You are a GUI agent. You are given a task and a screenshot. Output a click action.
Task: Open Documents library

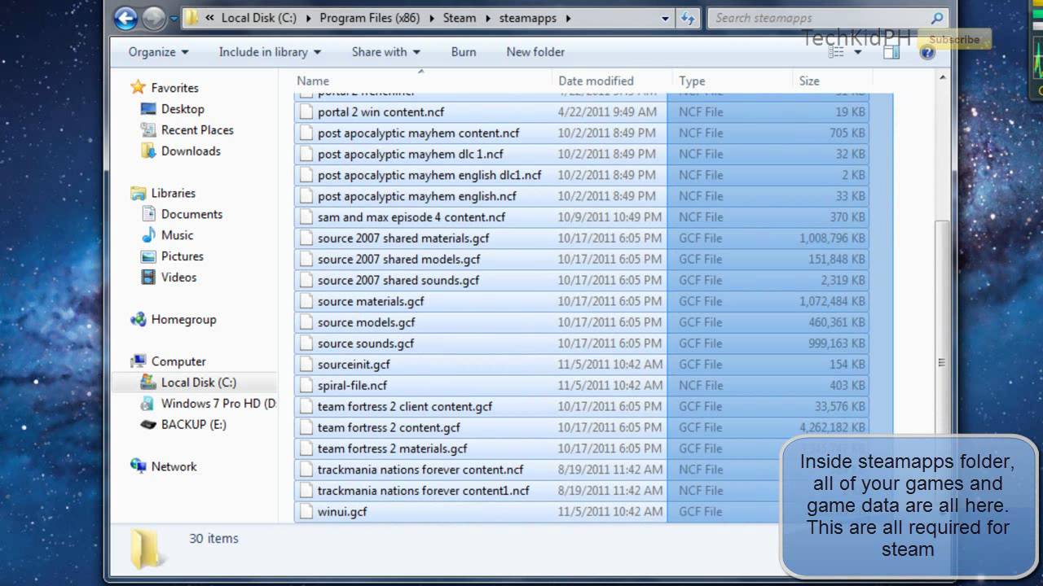click(x=191, y=214)
